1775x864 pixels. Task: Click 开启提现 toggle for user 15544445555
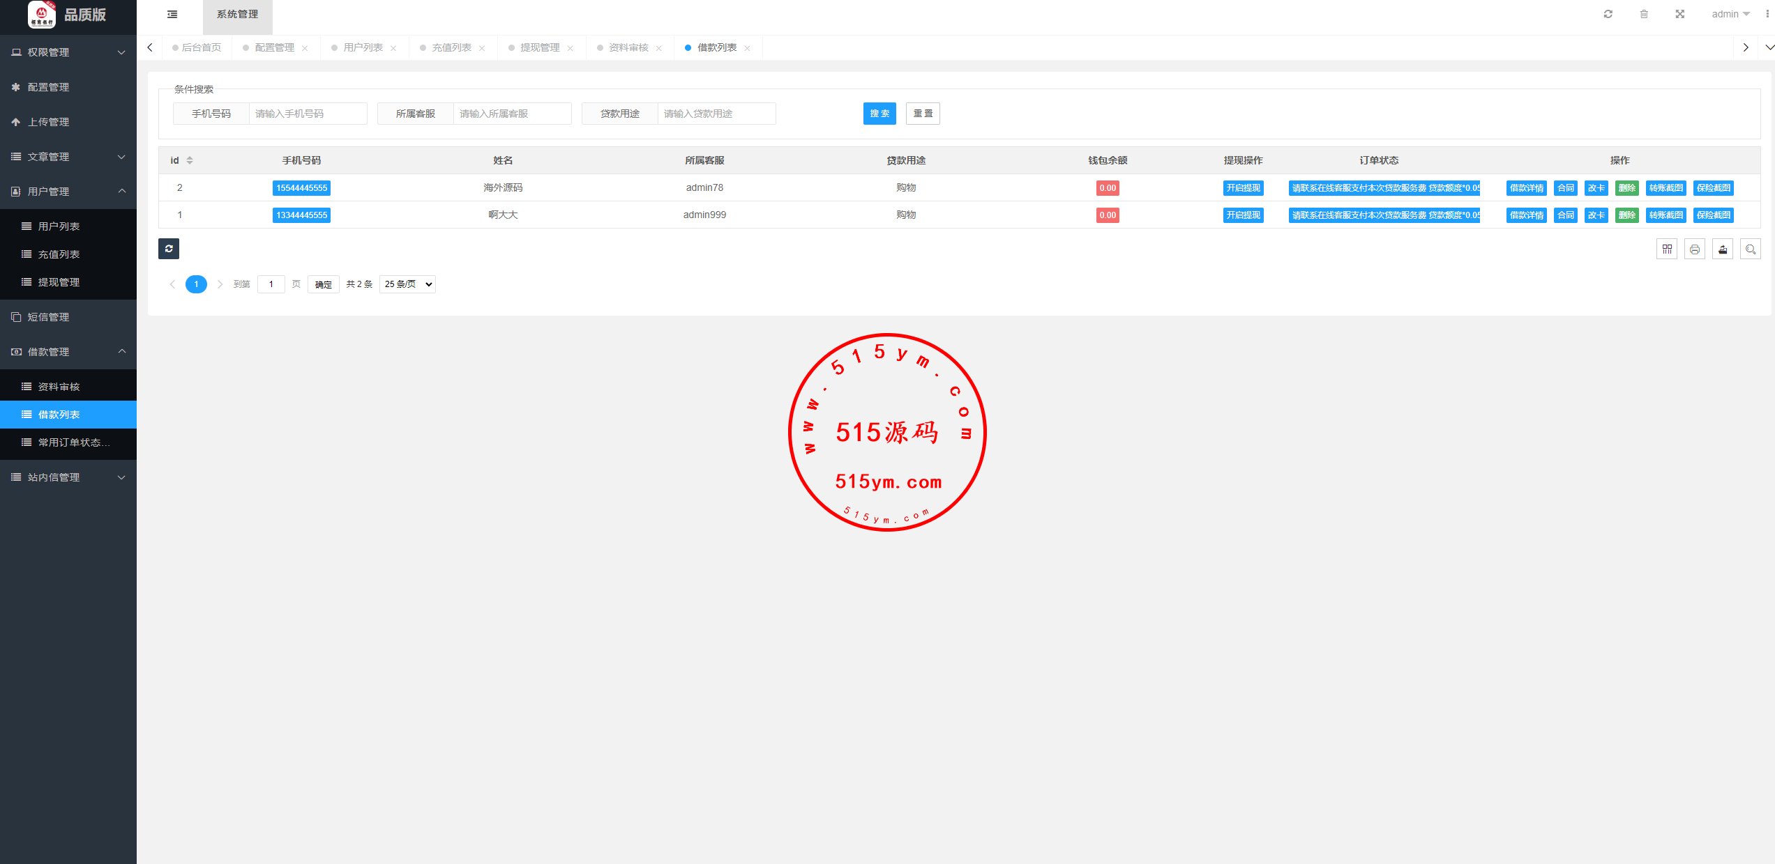(1243, 188)
